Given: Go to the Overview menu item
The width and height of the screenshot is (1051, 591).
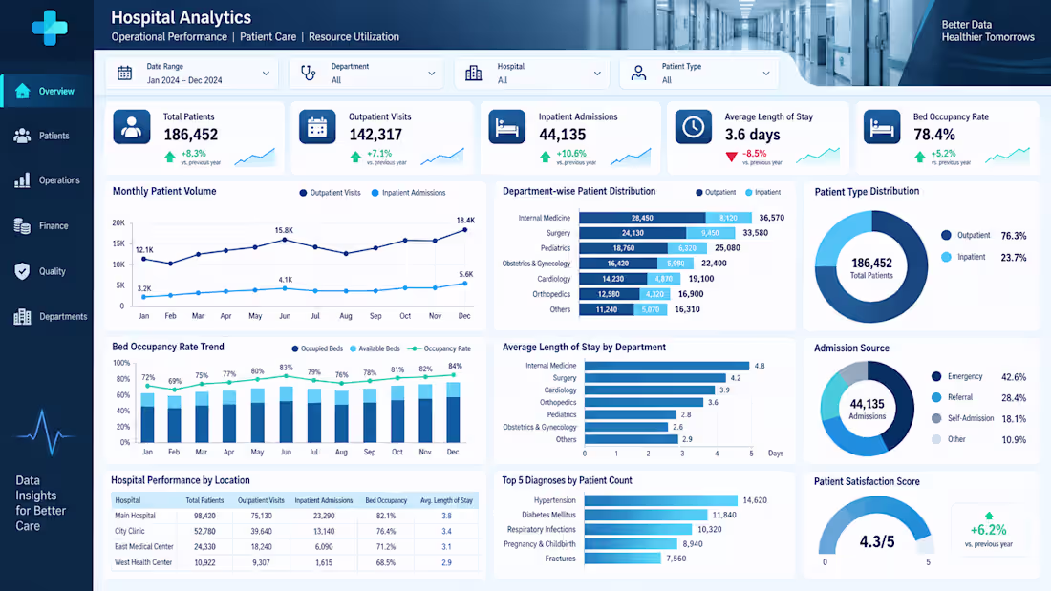Looking at the screenshot, I should pos(47,91).
